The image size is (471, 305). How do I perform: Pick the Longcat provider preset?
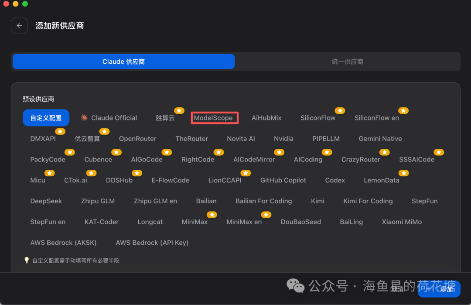[x=150, y=222]
